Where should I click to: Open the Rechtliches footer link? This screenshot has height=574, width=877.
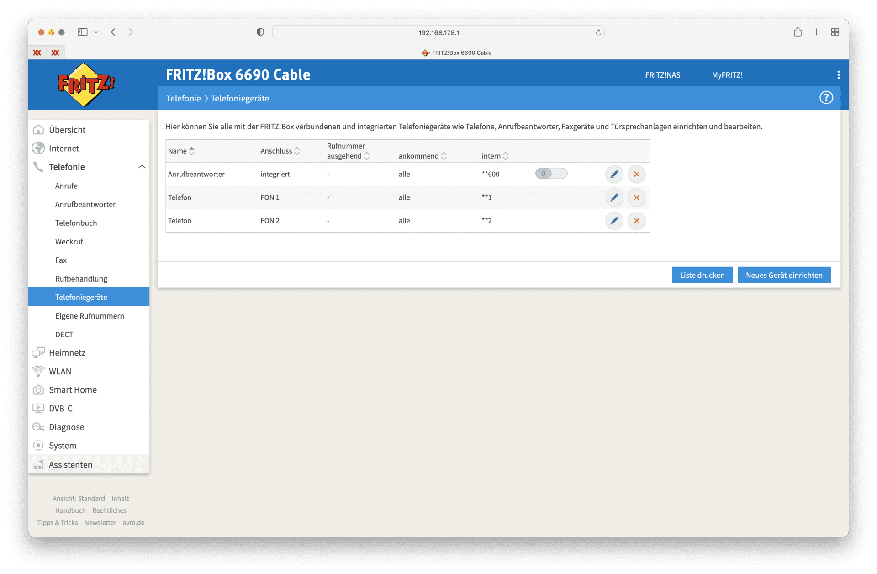click(109, 510)
